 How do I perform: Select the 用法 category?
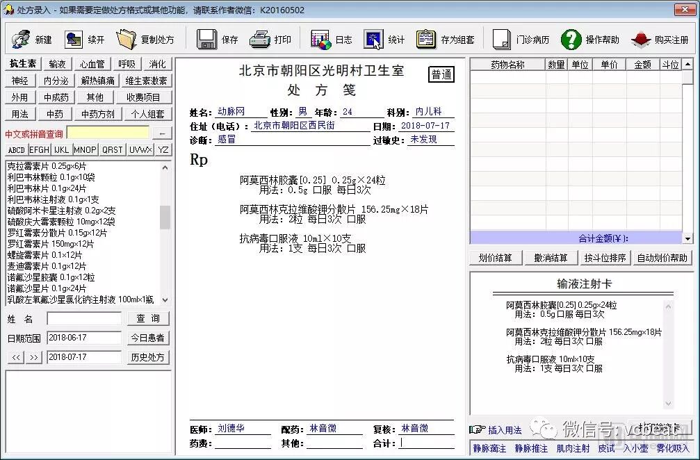19,114
